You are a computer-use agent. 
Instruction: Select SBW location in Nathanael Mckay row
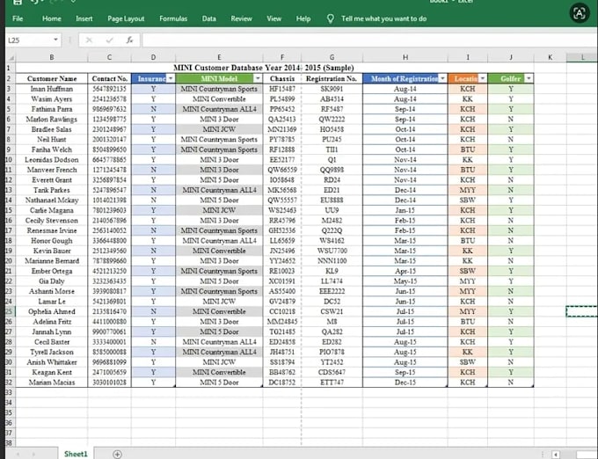click(468, 200)
